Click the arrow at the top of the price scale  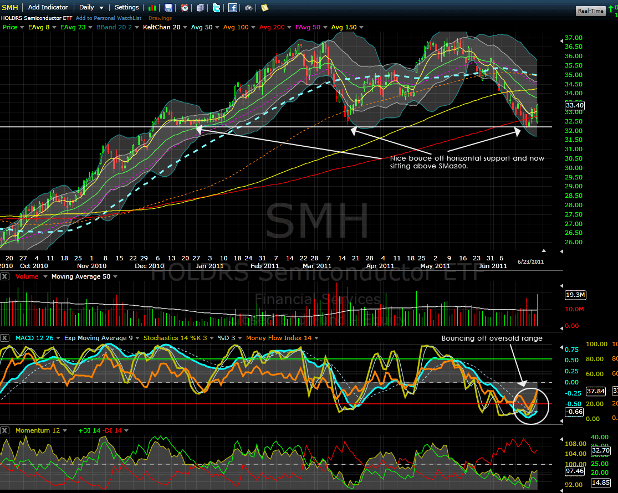pos(561,40)
